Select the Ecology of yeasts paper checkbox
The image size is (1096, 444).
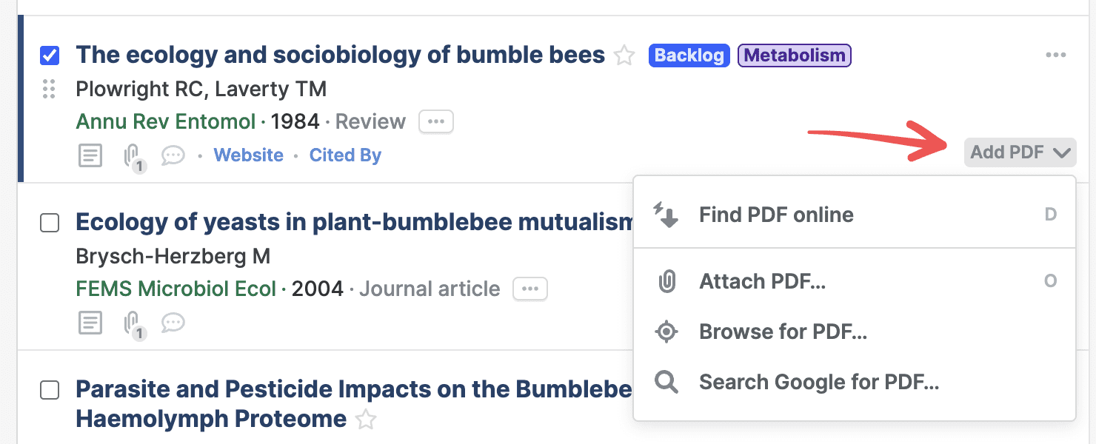coord(50,223)
